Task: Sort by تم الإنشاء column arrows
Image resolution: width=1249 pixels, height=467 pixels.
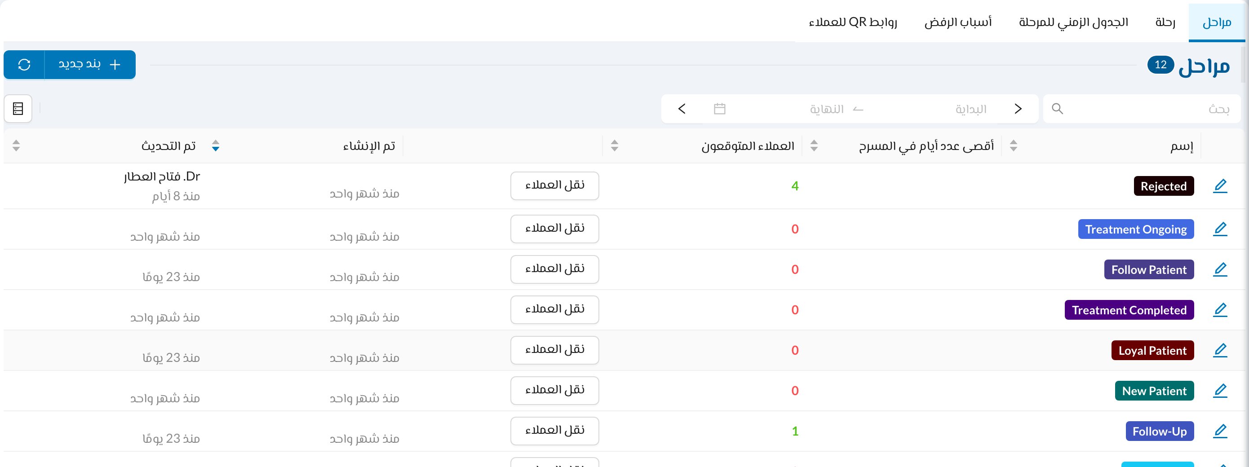Action: click(x=216, y=145)
